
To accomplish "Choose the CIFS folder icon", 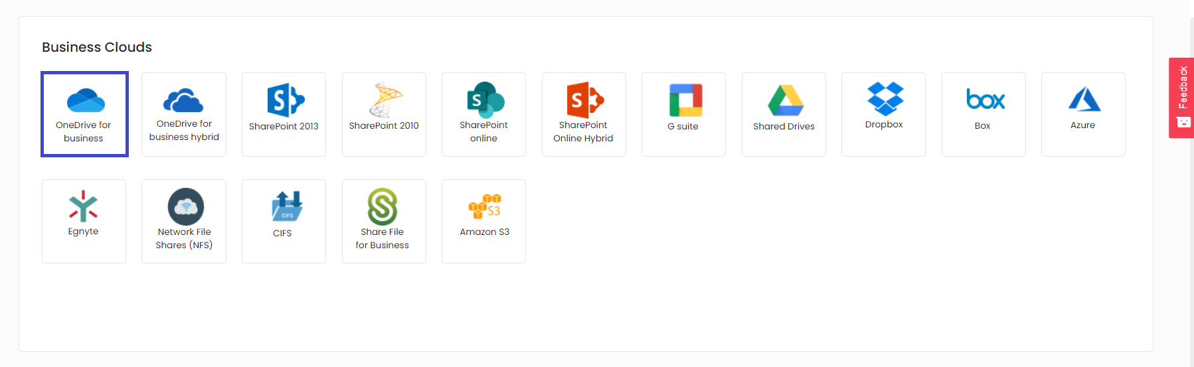I will pos(287,206).
